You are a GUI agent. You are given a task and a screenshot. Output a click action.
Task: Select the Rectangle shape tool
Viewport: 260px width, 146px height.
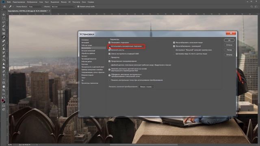[x=4, y=83]
